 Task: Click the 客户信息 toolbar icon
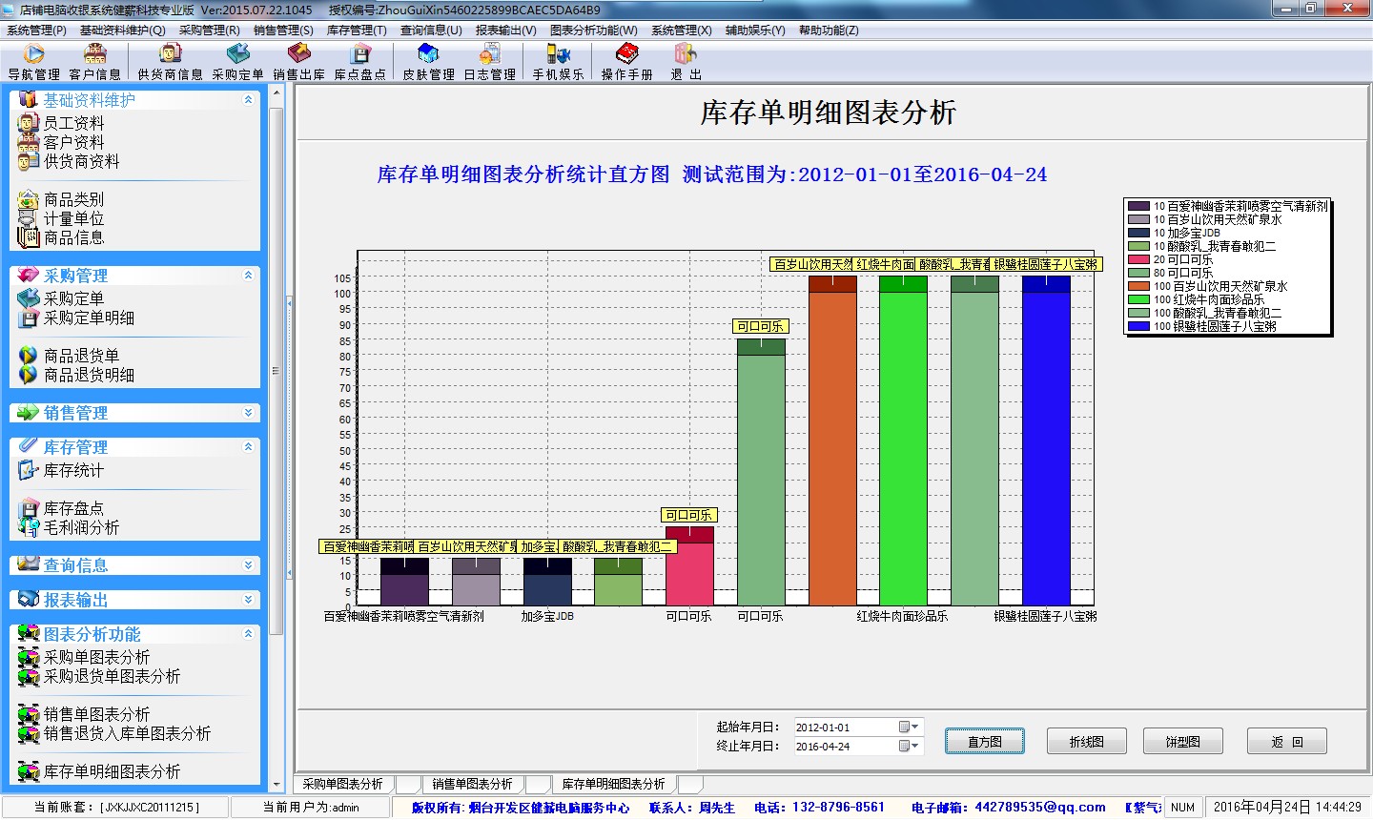coord(94,61)
